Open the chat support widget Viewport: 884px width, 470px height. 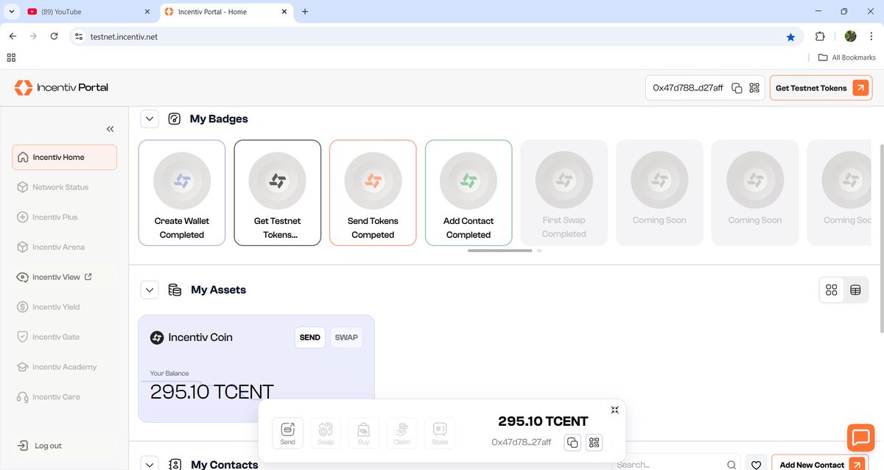[860, 437]
